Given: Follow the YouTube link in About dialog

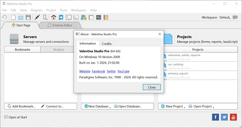Looking at the screenshot, I should [x=123, y=71].
